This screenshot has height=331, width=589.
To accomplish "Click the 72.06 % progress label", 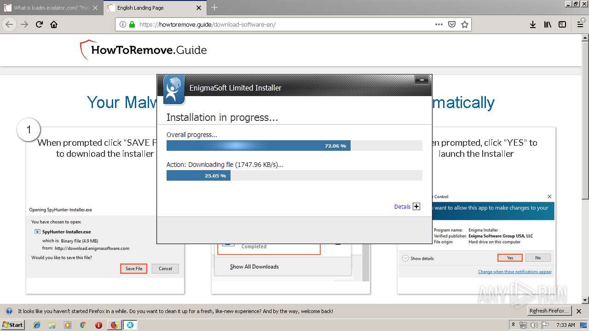I will click(335, 146).
